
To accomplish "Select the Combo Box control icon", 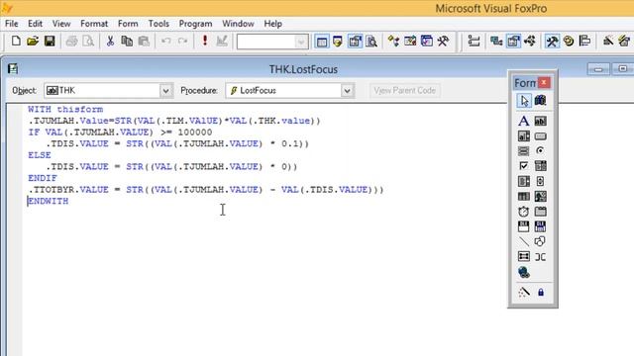I will pos(541,166).
